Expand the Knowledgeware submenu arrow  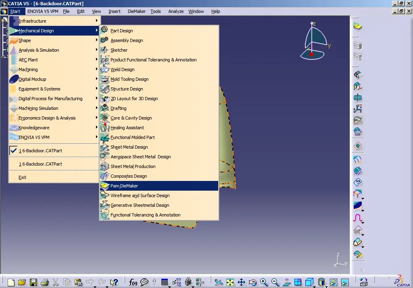[97, 127]
